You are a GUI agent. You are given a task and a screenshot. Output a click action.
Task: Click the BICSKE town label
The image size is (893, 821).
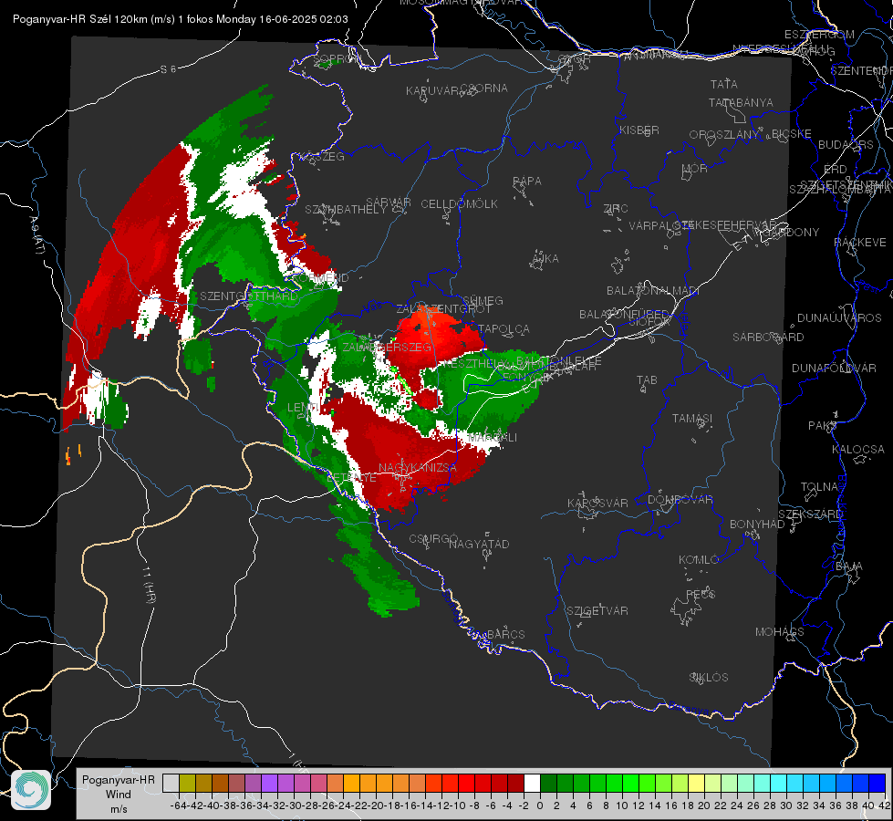[791, 134]
